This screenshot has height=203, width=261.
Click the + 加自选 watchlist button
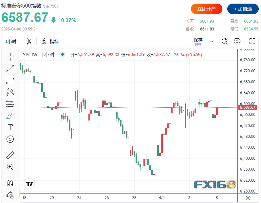click(x=243, y=9)
